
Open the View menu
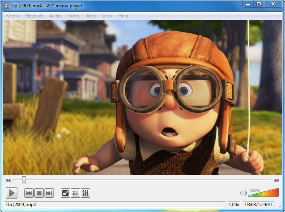pos(107,16)
